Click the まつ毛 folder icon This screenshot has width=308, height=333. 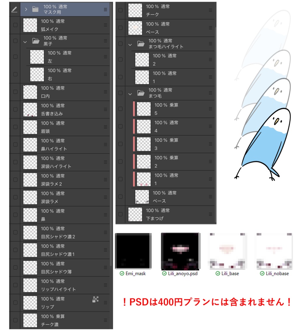pyautogui.click(x=141, y=93)
